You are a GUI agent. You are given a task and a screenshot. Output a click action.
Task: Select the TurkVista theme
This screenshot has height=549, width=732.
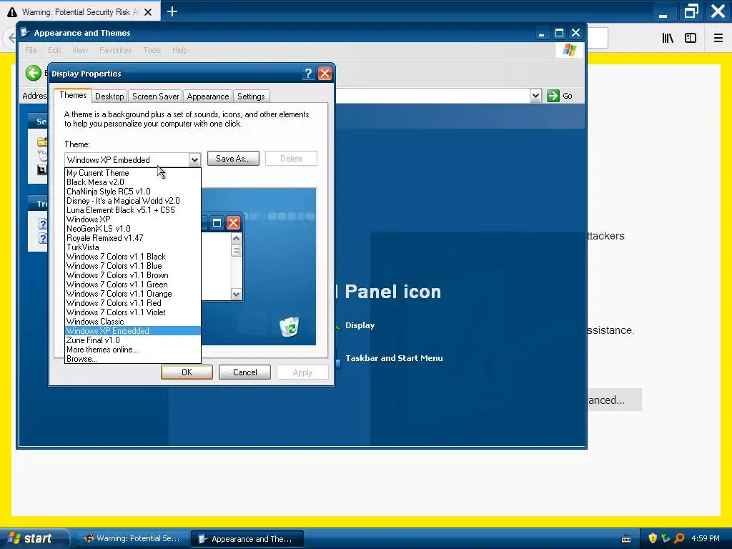(x=133, y=247)
